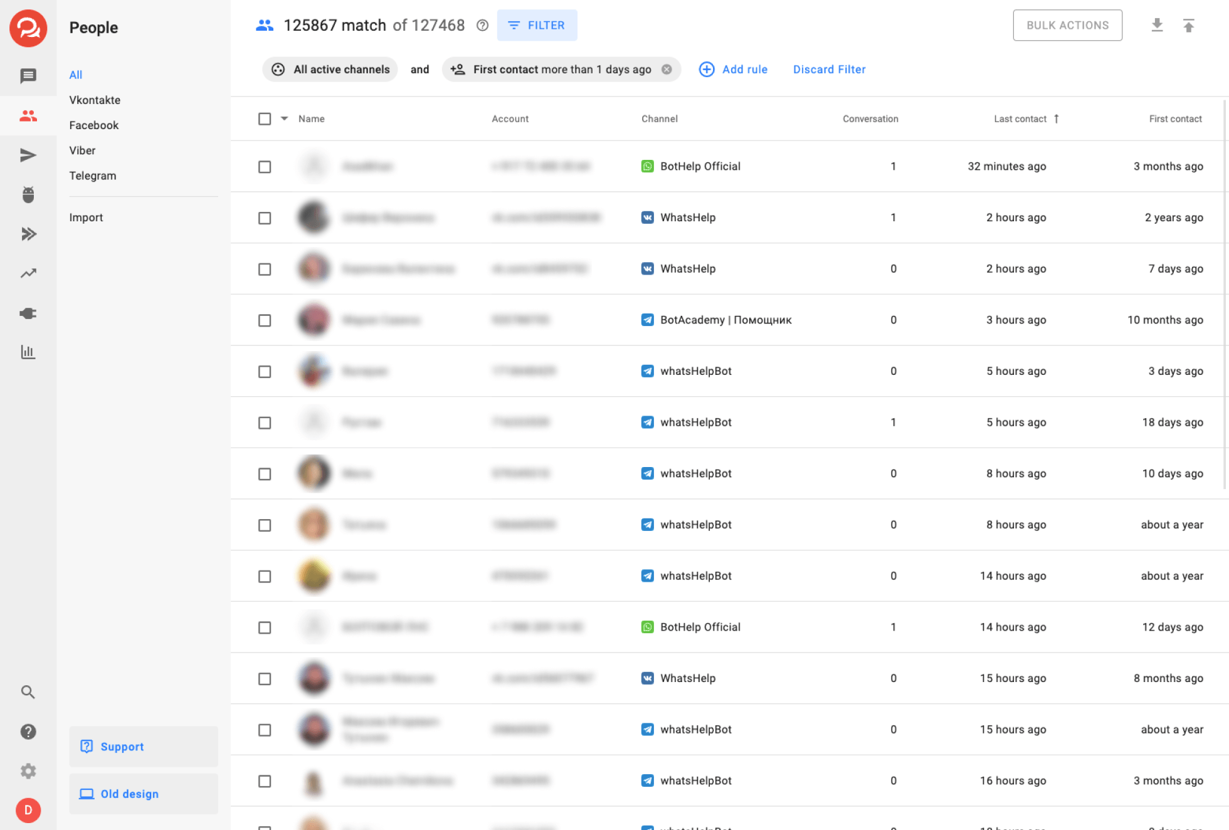Expand the selection dropdown arrow beside Name

point(284,118)
